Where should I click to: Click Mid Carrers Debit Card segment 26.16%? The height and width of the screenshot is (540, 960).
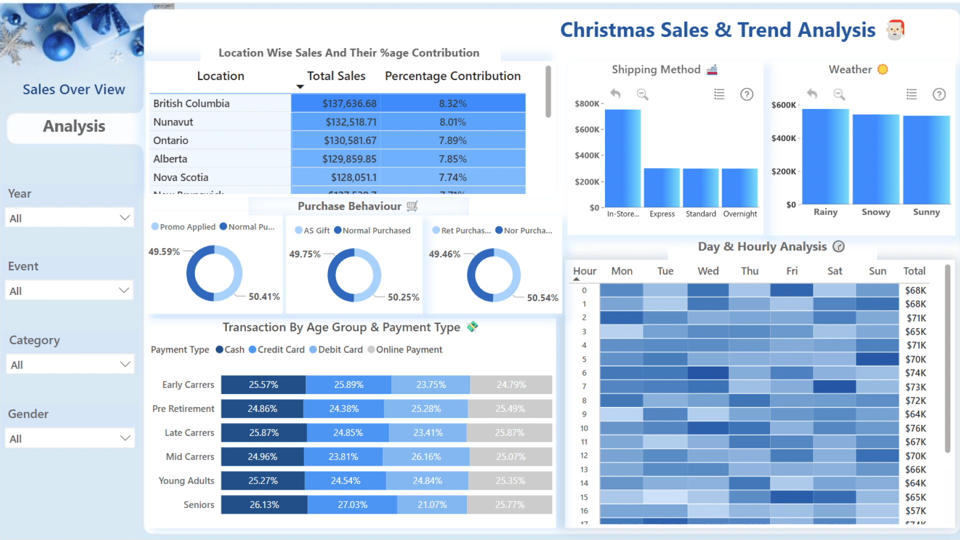click(x=426, y=456)
